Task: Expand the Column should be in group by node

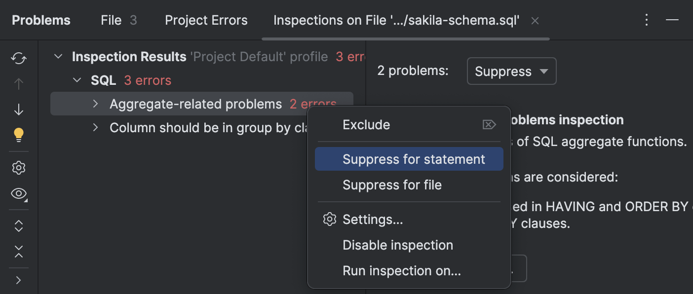Action: (x=95, y=127)
